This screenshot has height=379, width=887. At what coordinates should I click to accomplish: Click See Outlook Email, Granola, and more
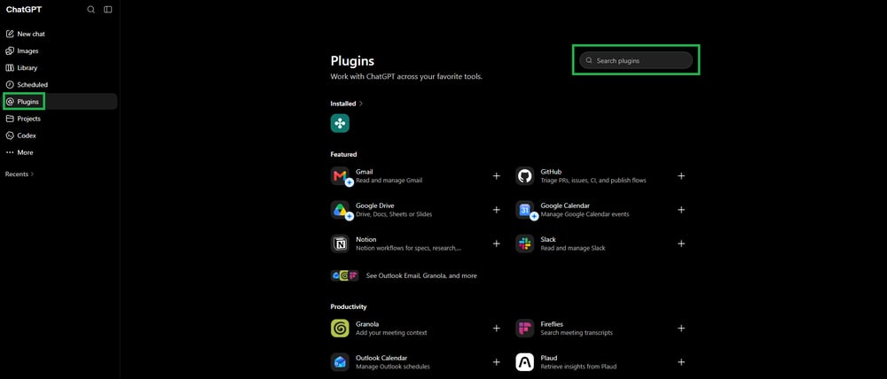tap(420, 275)
